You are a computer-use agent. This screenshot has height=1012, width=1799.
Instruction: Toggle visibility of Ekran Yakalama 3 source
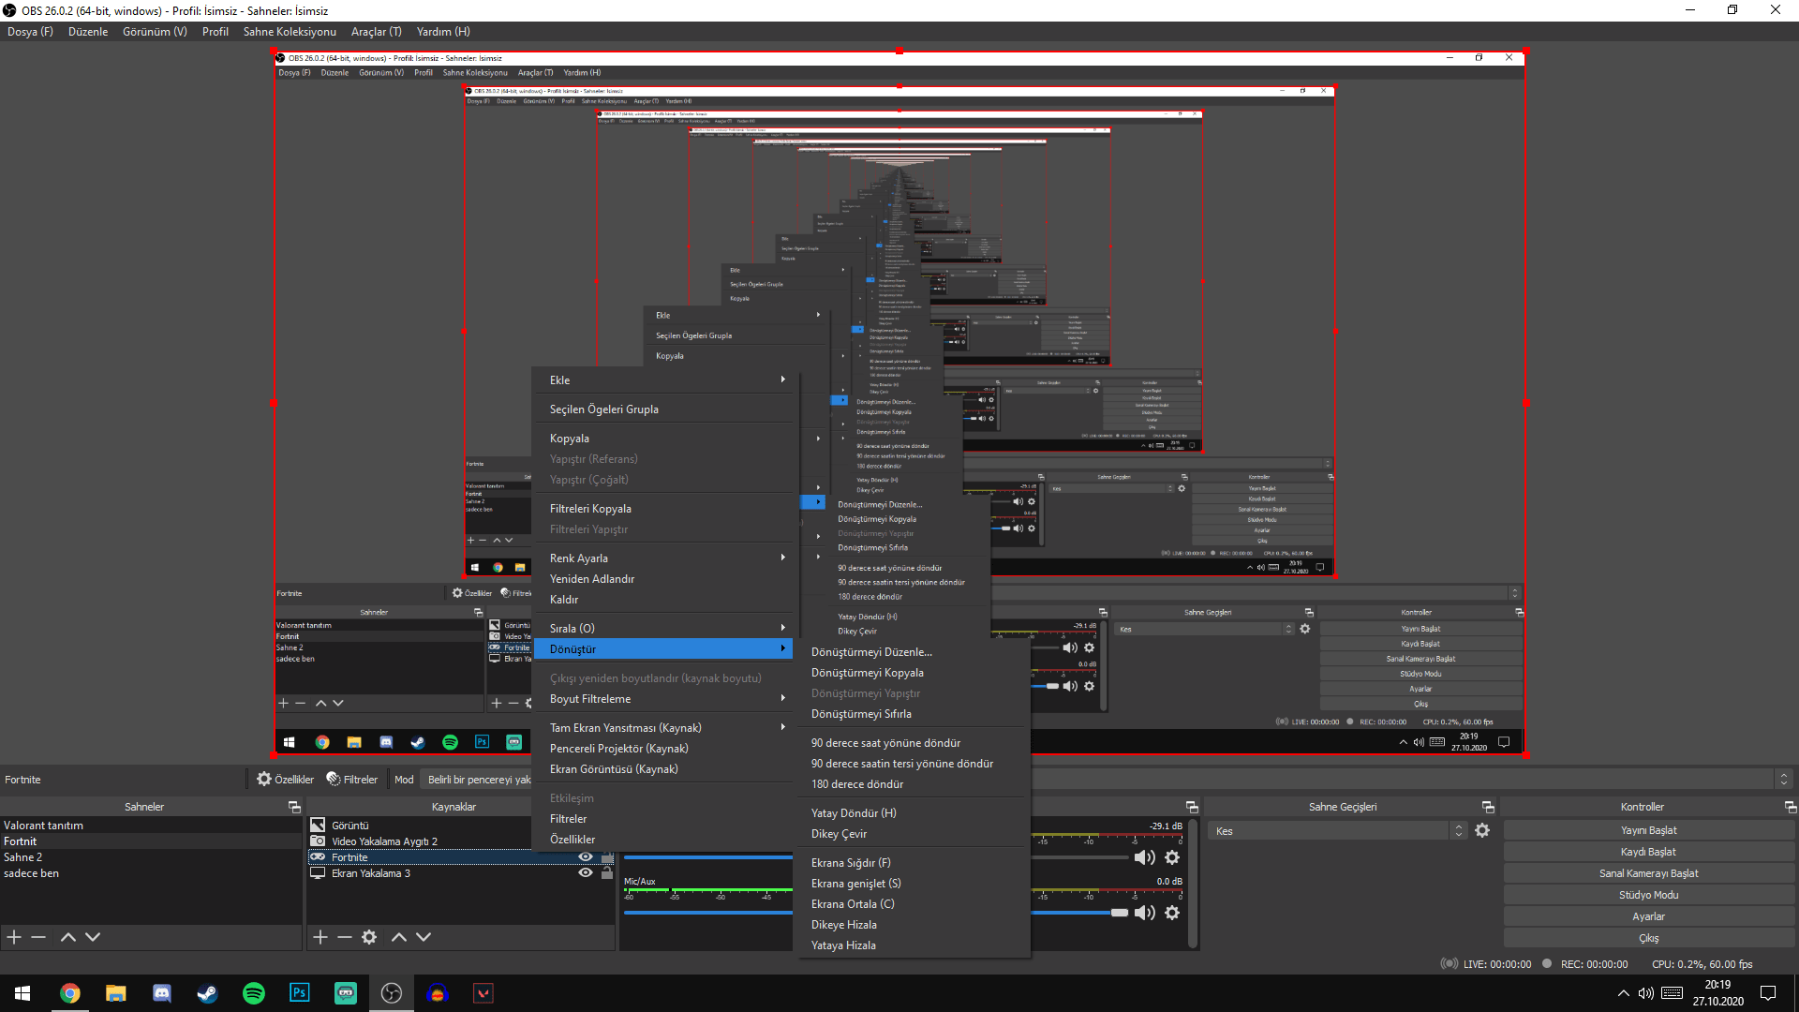pos(586,873)
